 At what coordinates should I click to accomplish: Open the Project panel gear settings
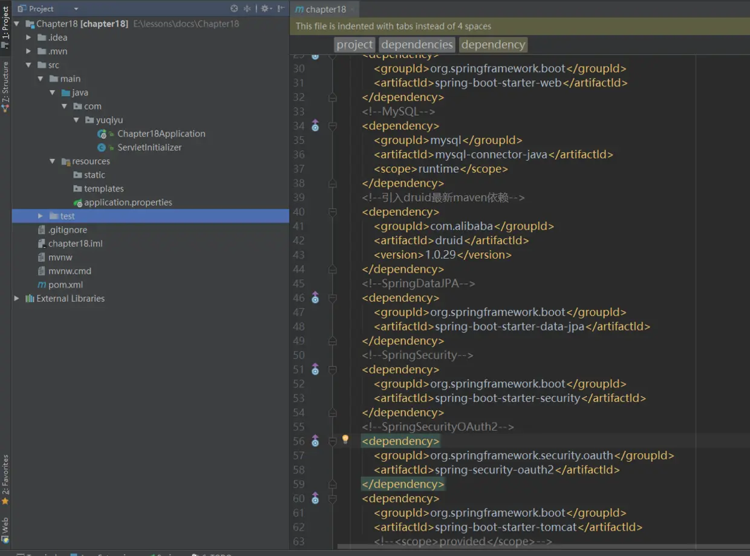click(x=265, y=8)
